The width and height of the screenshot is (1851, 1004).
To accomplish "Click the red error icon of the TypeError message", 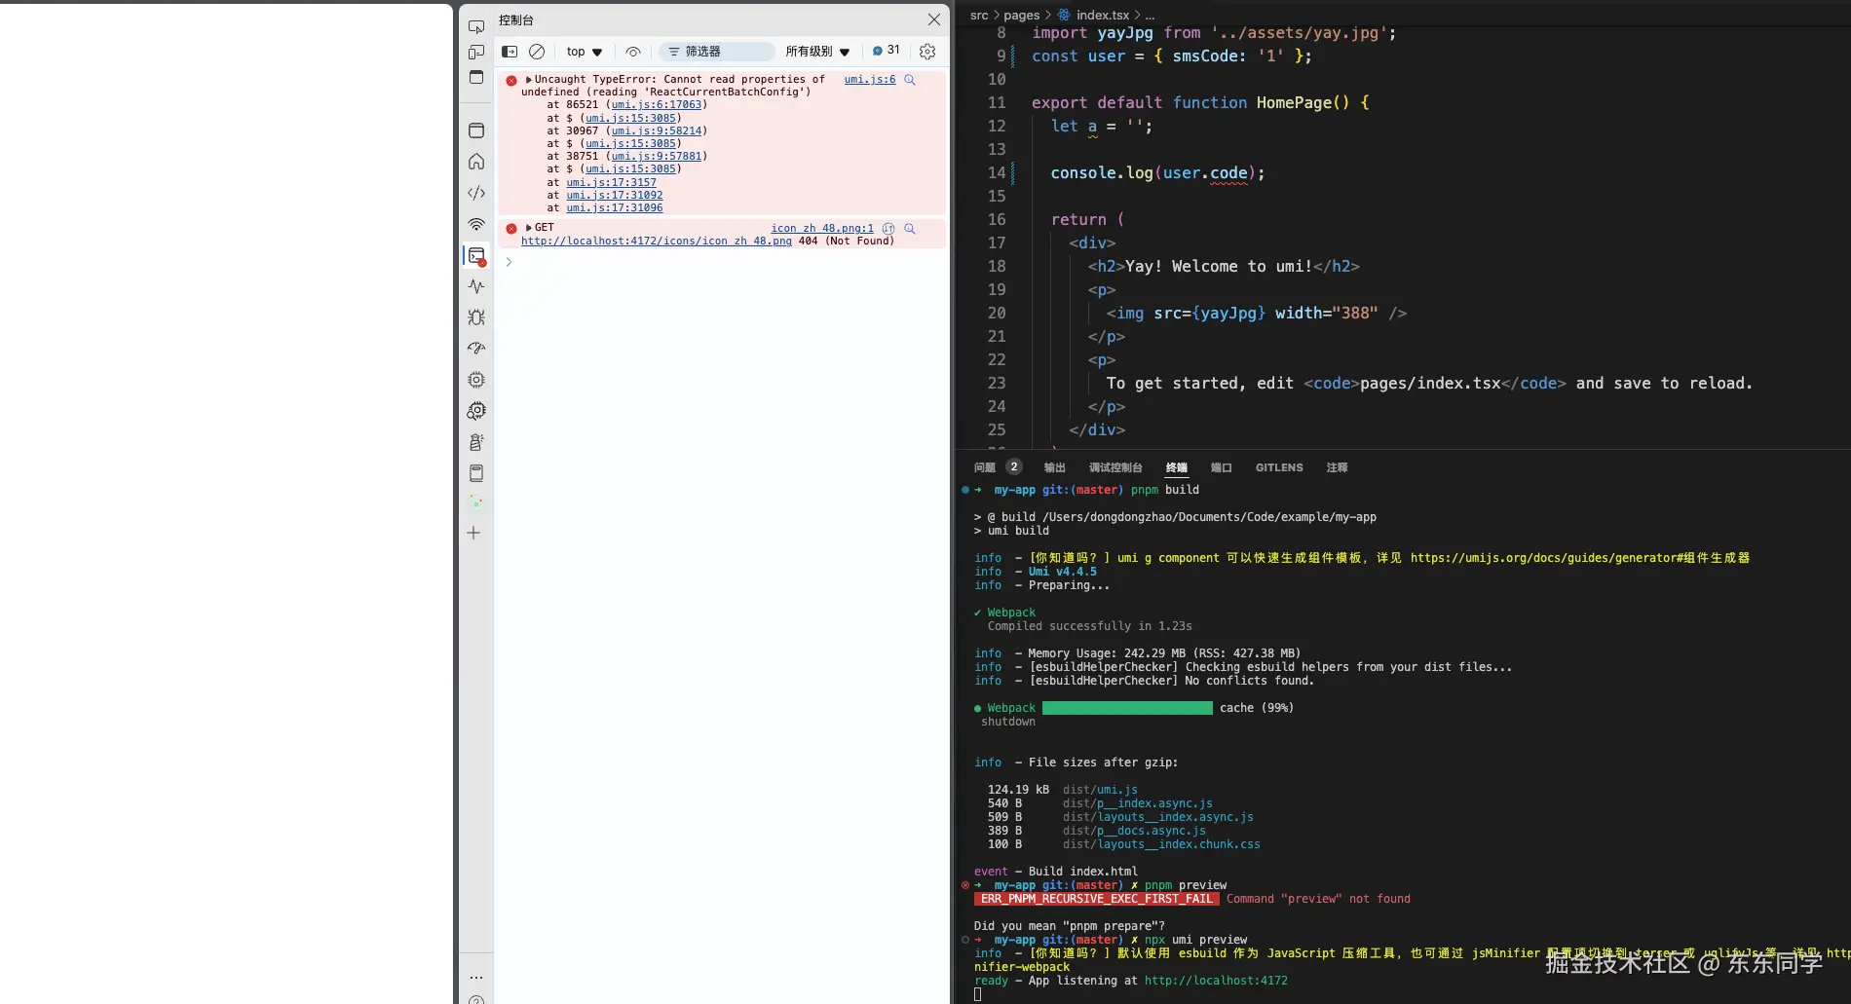I will [x=511, y=81].
